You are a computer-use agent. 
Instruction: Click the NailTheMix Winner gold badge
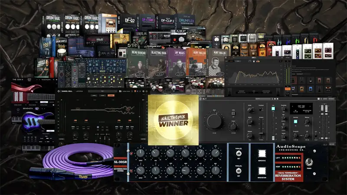coord(173,120)
